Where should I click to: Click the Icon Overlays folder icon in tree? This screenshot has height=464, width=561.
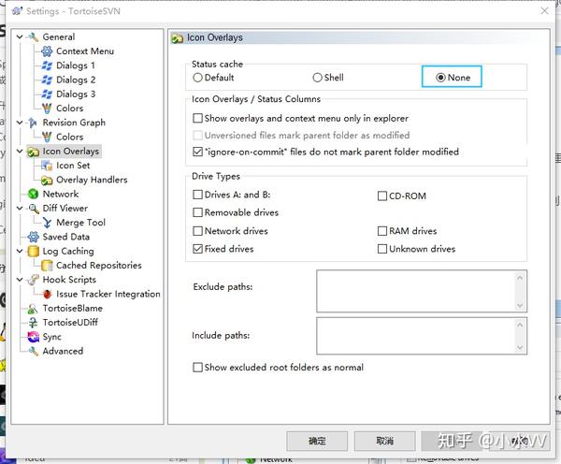click(x=34, y=152)
